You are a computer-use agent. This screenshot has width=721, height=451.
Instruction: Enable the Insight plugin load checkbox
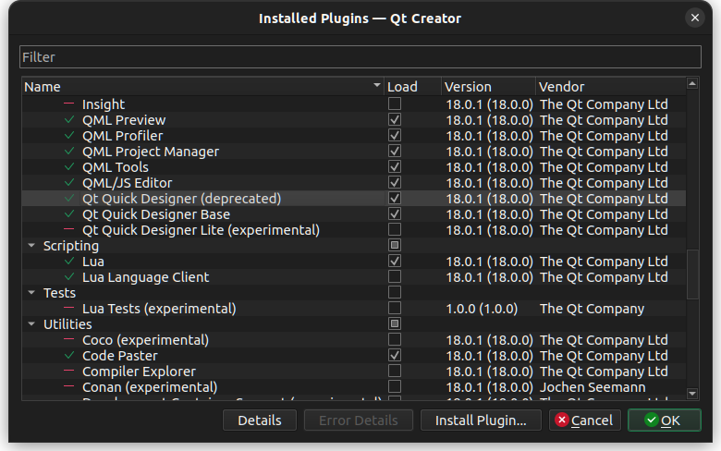click(395, 104)
